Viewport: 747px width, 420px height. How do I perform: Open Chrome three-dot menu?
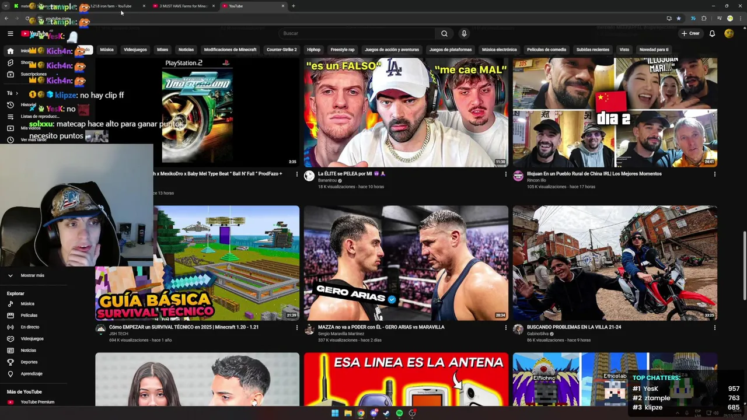coord(741,18)
